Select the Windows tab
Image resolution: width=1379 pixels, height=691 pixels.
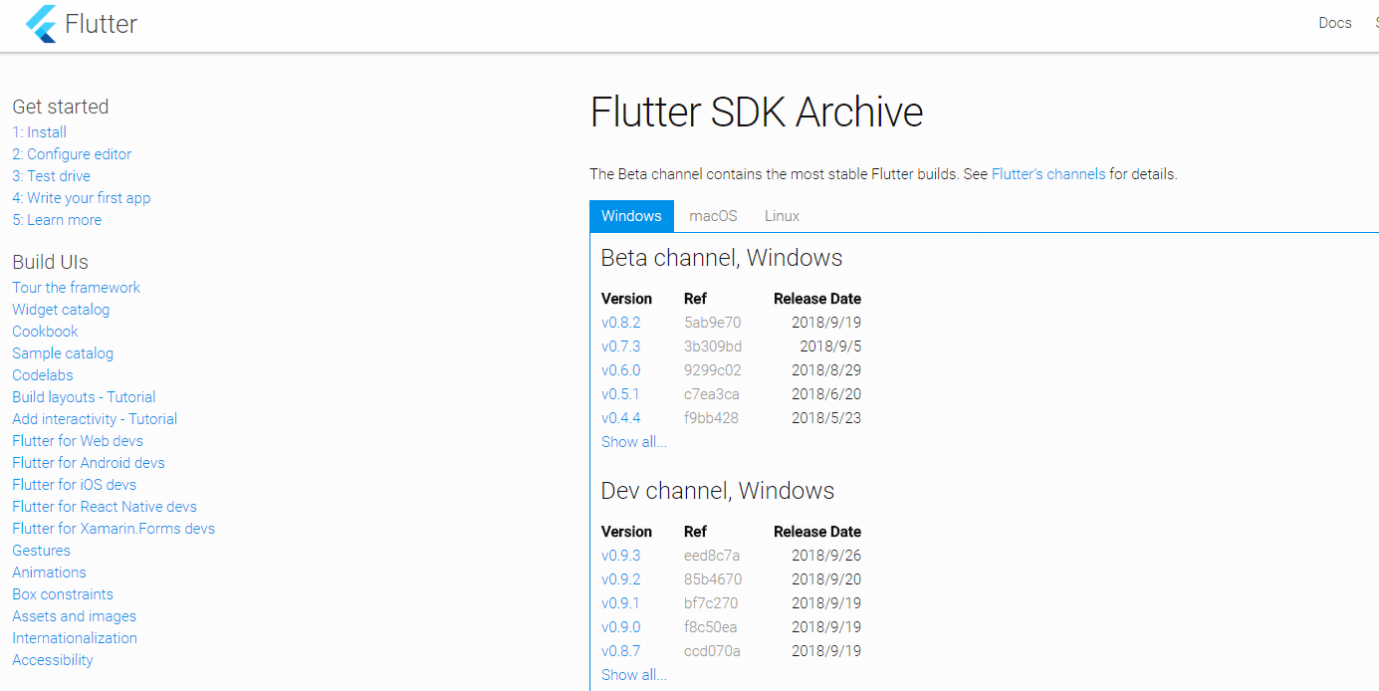click(631, 216)
